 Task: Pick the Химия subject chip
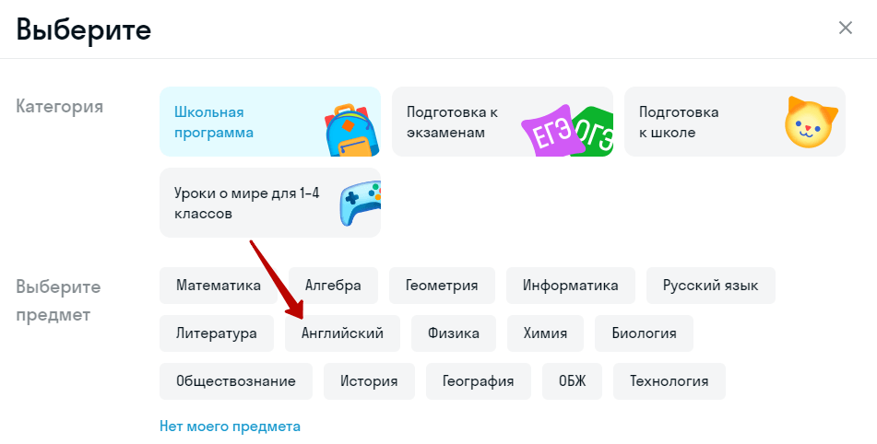[x=545, y=333]
